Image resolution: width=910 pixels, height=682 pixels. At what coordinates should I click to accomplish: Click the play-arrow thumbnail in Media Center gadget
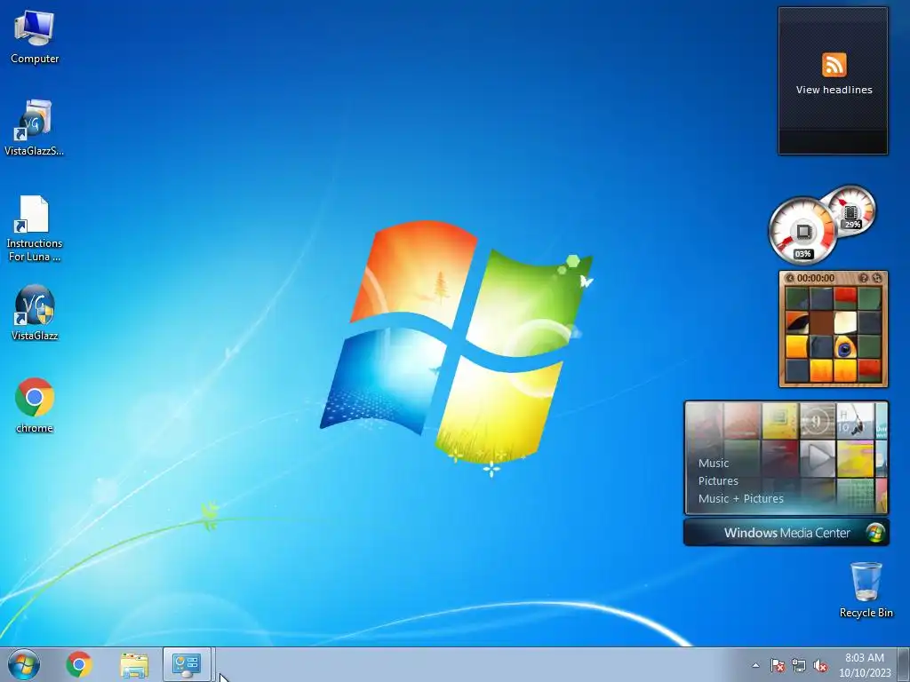(x=818, y=457)
